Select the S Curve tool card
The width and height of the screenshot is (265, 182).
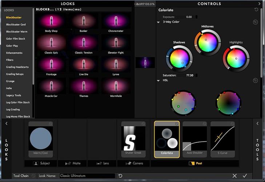tap(222, 139)
